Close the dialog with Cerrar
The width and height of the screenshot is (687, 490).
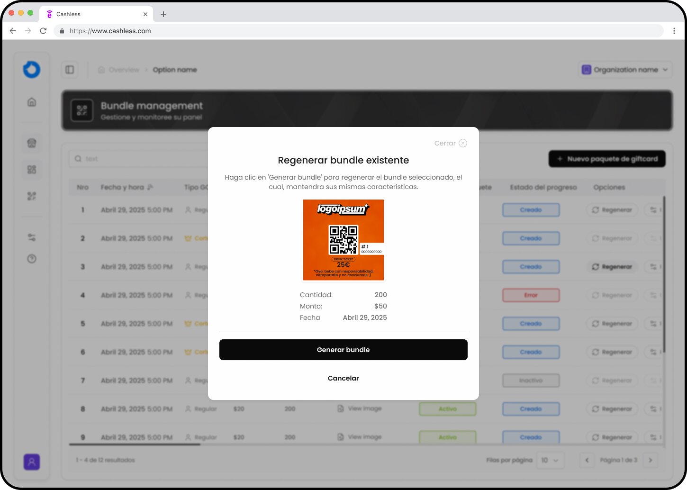pyautogui.click(x=451, y=143)
